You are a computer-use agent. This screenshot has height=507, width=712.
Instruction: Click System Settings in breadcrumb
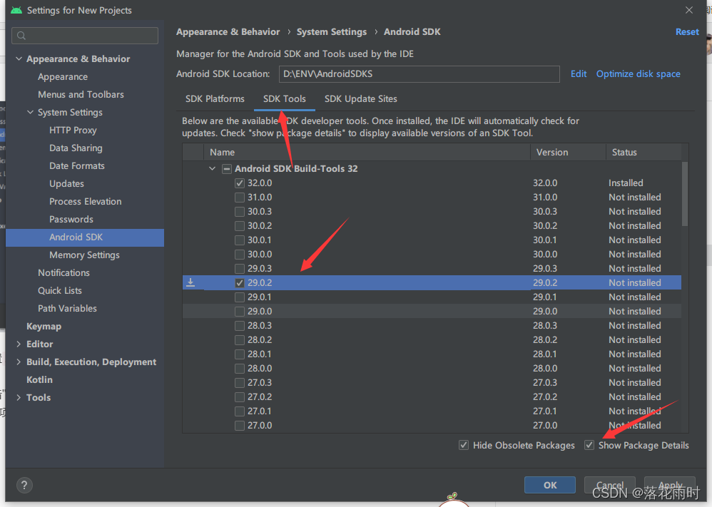332,32
